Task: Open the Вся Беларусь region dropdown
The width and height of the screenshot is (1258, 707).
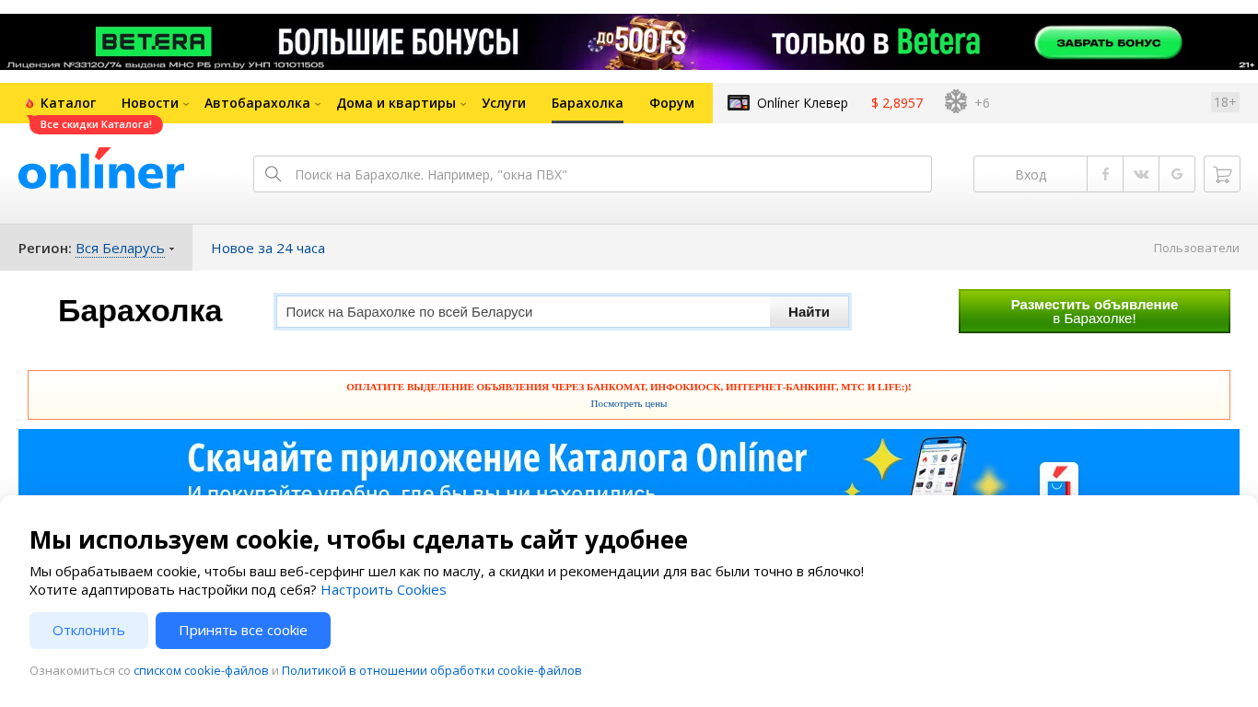Action: coord(125,249)
